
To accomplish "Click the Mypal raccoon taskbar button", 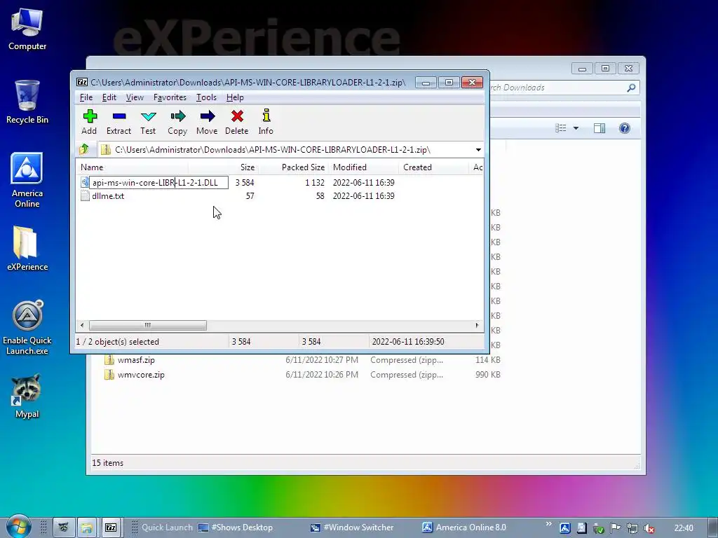I will coord(62,527).
